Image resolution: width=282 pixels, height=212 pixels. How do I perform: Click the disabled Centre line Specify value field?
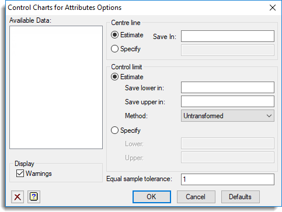[x=228, y=50]
